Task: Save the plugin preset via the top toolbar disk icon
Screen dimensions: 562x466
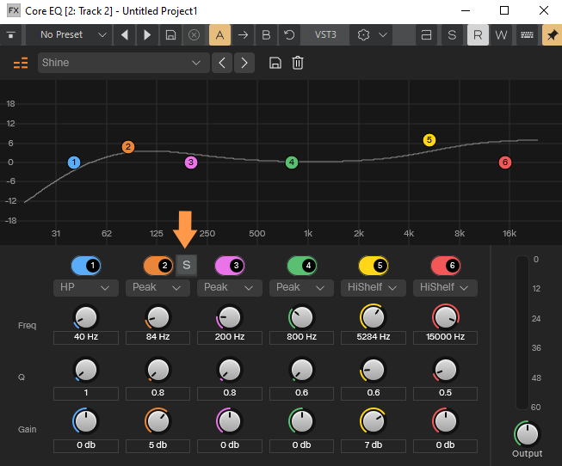Action: coord(170,34)
